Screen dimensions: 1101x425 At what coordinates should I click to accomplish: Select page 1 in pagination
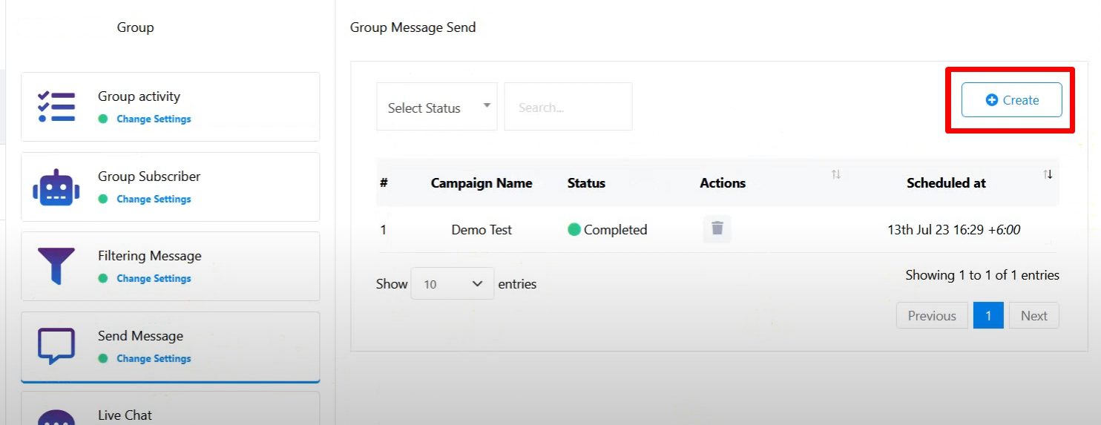988,316
